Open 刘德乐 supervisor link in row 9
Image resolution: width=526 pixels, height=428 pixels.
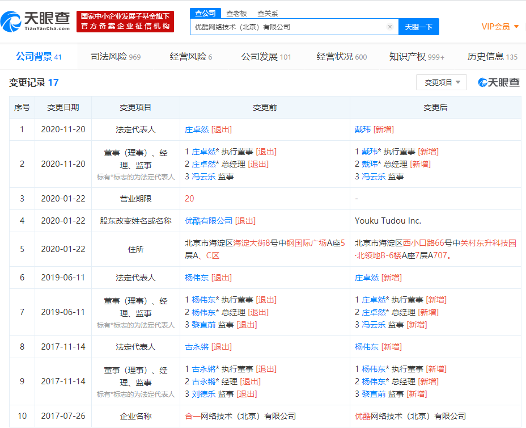click(x=203, y=394)
